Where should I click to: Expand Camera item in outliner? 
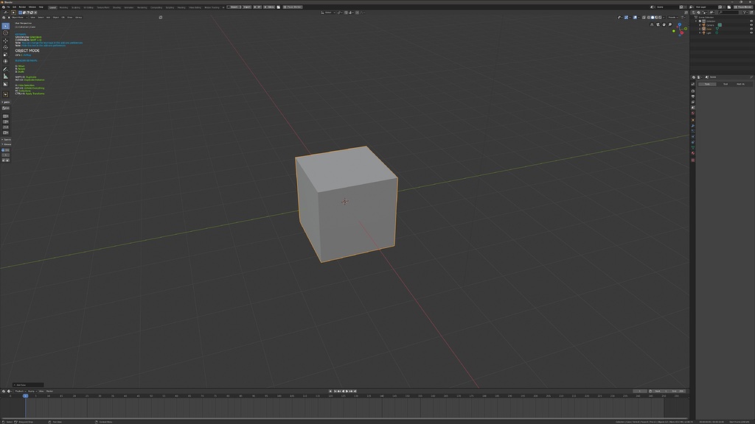[700, 25]
